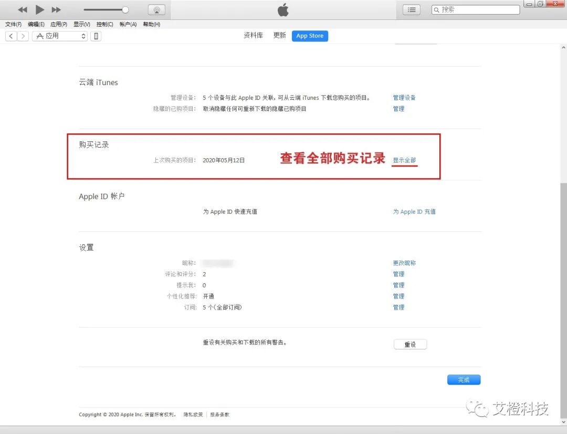Open the 应用(P) menu

(x=59, y=24)
